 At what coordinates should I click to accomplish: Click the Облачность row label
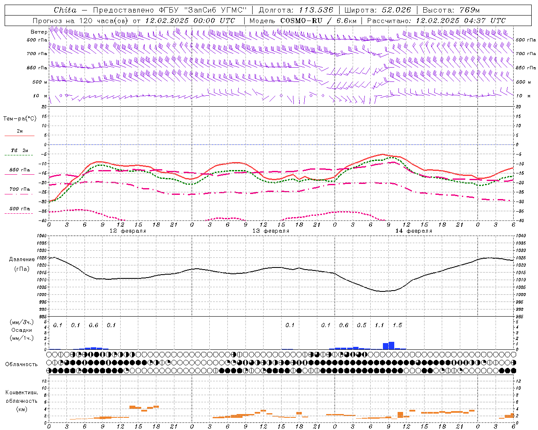click(x=21, y=364)
